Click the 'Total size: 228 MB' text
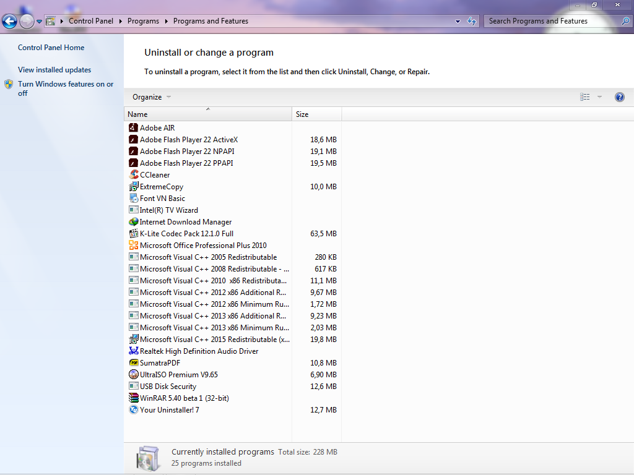This screenshot has height=475, width=634. coord(308,452)
